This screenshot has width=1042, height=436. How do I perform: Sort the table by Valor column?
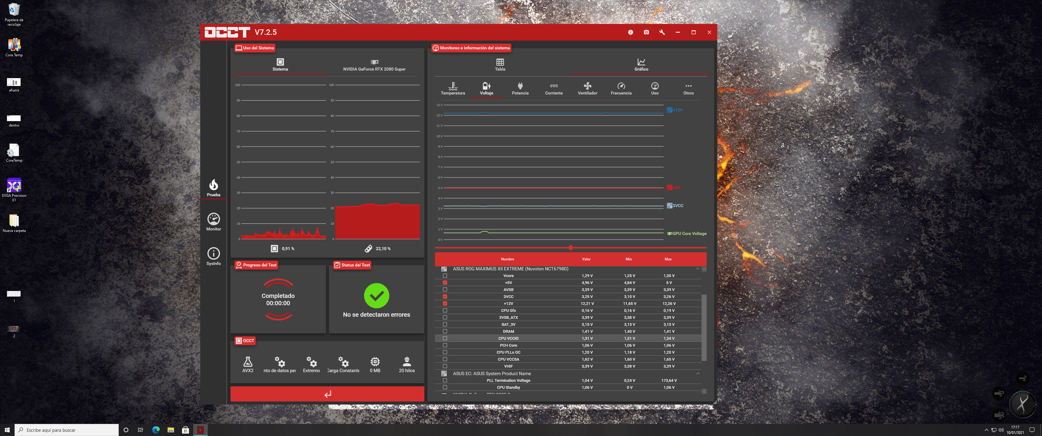tap(586, 259)
